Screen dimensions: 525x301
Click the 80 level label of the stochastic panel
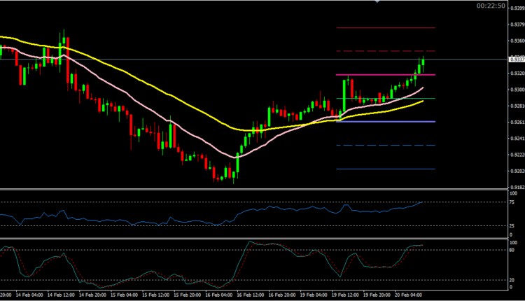coord(512,249)
